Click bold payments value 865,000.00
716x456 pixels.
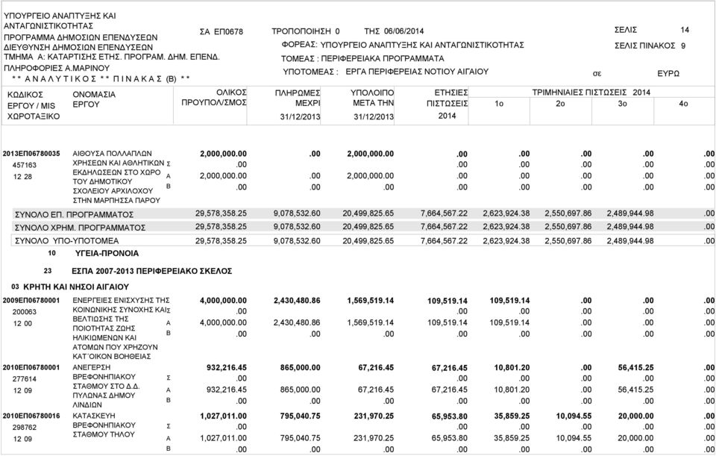(300, 367)
